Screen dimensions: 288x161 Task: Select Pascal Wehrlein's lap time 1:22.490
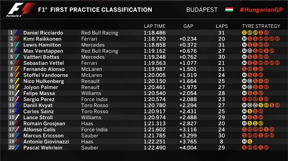pos(155,148)
